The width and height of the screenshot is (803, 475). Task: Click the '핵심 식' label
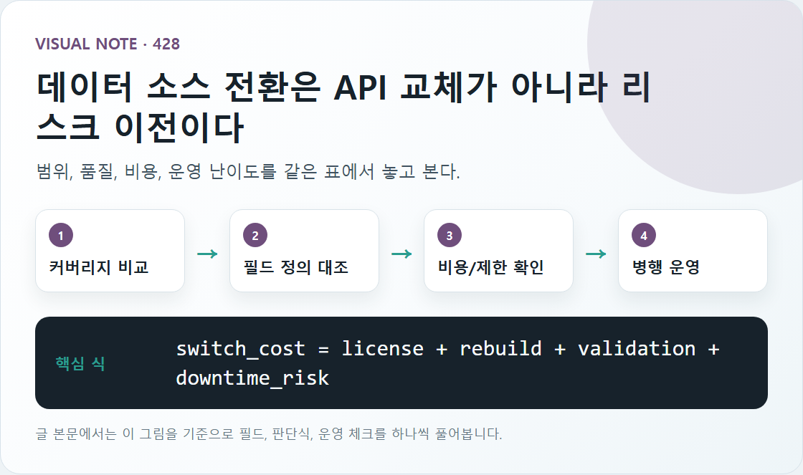click(80, 363)
